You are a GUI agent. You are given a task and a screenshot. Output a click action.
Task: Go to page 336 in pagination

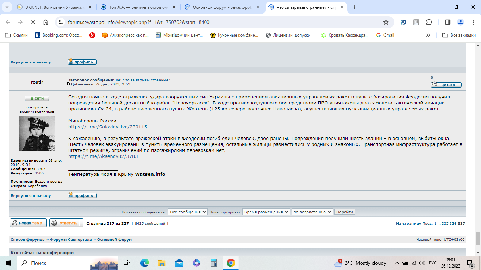453,224
